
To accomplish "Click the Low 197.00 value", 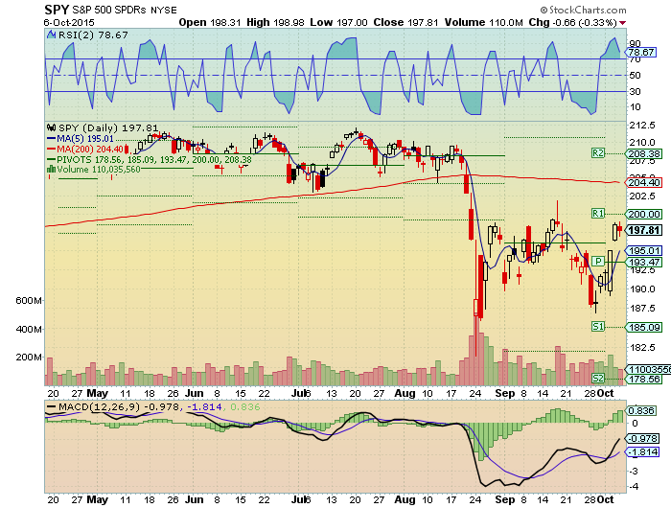I will [338, 22].
